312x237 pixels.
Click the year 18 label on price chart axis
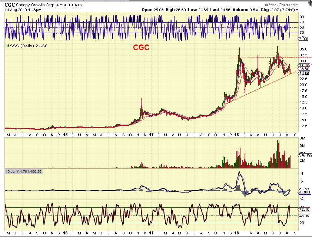[x=236, y=135]
